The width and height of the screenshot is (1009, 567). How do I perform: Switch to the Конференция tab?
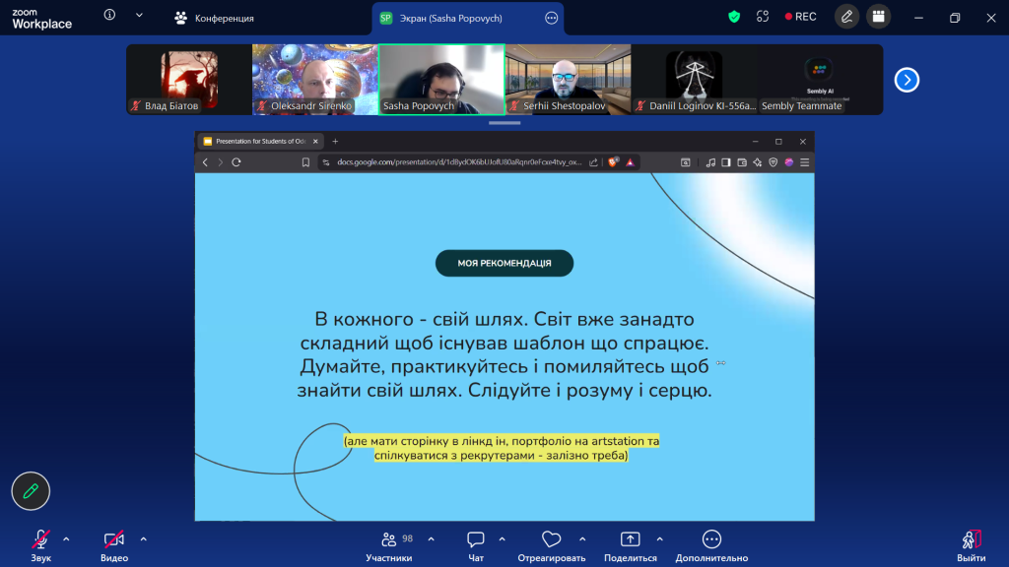pyautogui.click(x=214, y=18)
